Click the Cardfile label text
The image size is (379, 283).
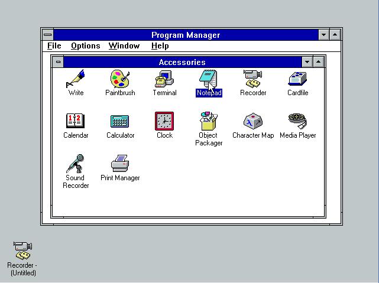pyautogui.click(x=298, y=93)
